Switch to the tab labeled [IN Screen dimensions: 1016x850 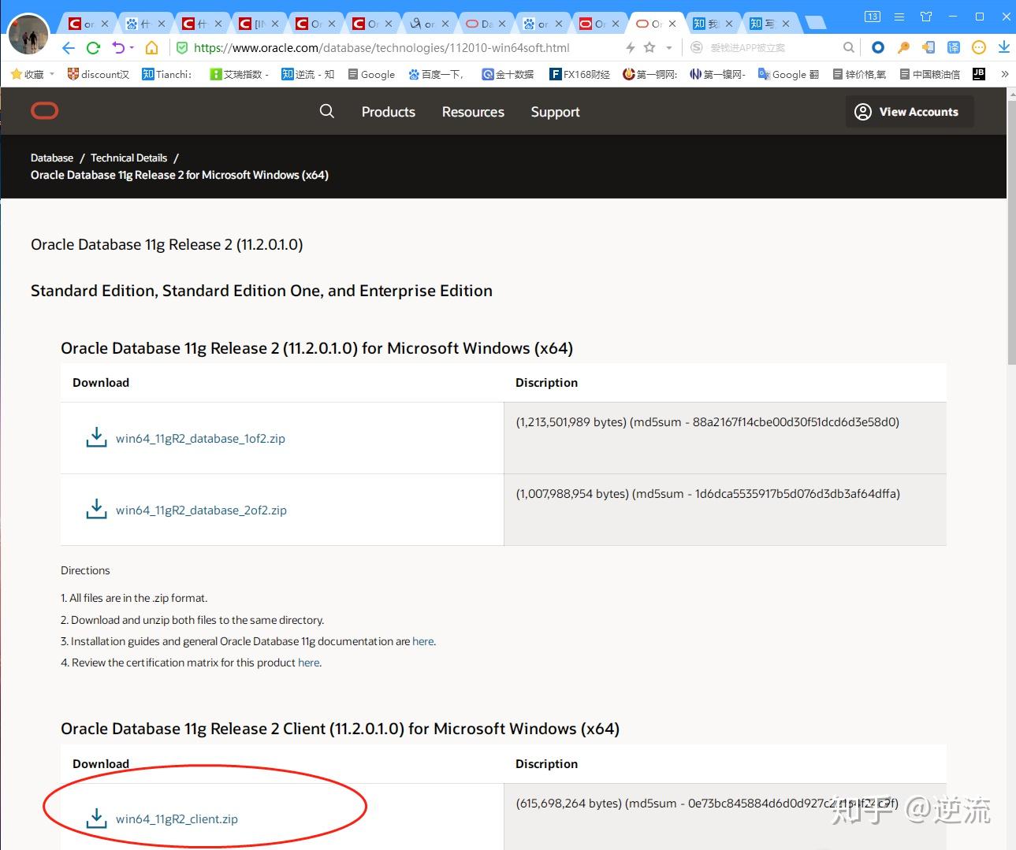click(x=259, y=24)
